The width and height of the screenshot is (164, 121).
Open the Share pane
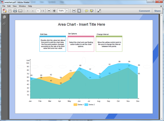coord(157,11)
